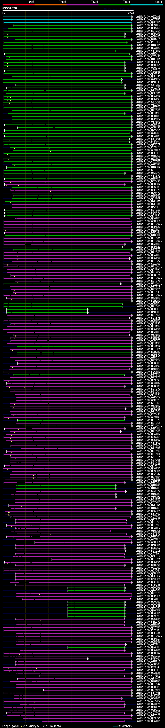
Task: Select the UniRef100_C6T1A1 label
Action: click(148, 51)
